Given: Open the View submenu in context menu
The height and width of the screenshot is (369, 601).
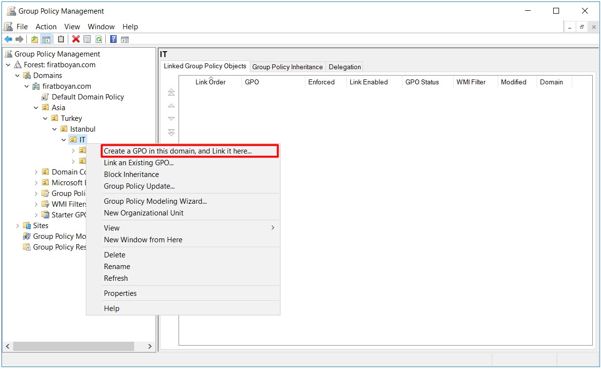Looking at the screenshot, I should [x=183, y=228].
